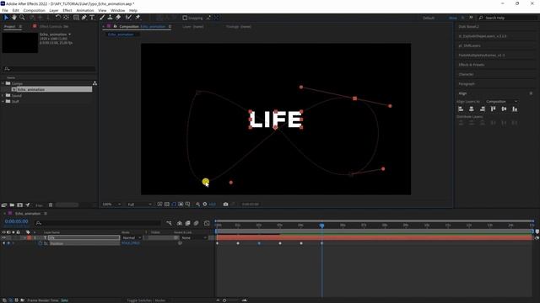Expand the Sound folder in Project panel
Image resolution: width=540 pixels, height=303 pixels.
pyautogui.click(x=3, y=95)
